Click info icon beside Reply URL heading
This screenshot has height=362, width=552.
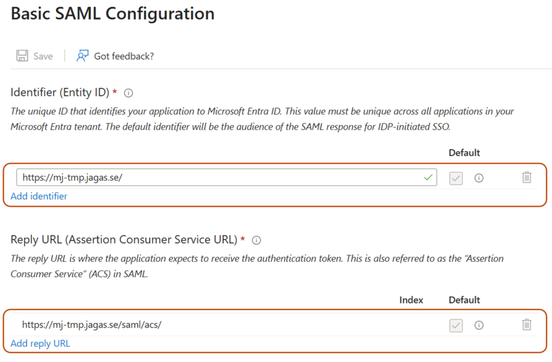257,240
